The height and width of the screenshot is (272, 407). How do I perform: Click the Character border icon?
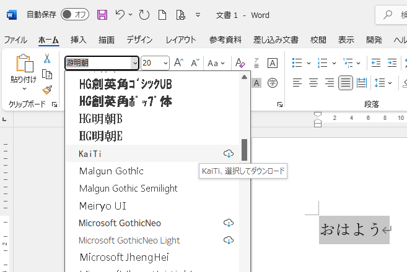tap(273, 63)
